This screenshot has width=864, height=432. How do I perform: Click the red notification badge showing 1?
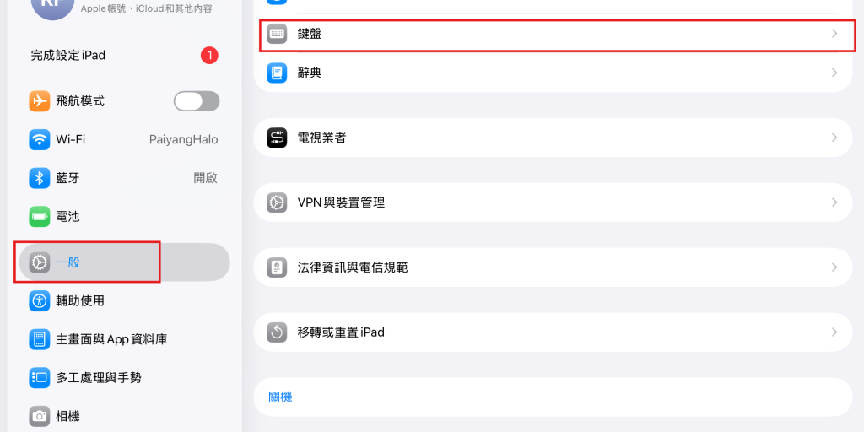click(209, 56)
